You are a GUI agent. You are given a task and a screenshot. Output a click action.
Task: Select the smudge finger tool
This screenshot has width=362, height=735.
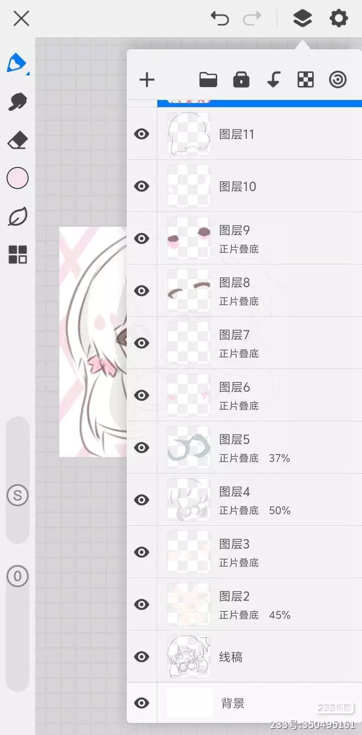(x=18, y=102)
